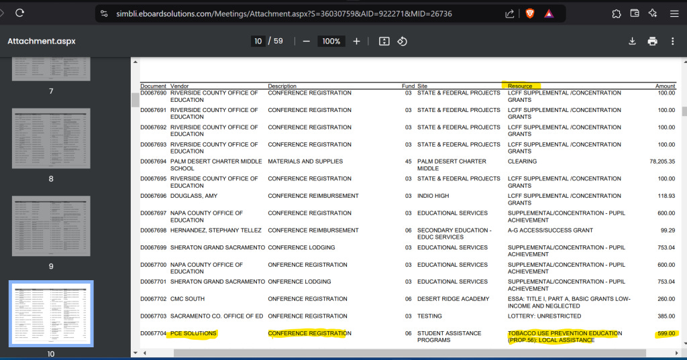Click amount 99.29
This screenshot has width=687, height=360.
[x=668, y=231]
